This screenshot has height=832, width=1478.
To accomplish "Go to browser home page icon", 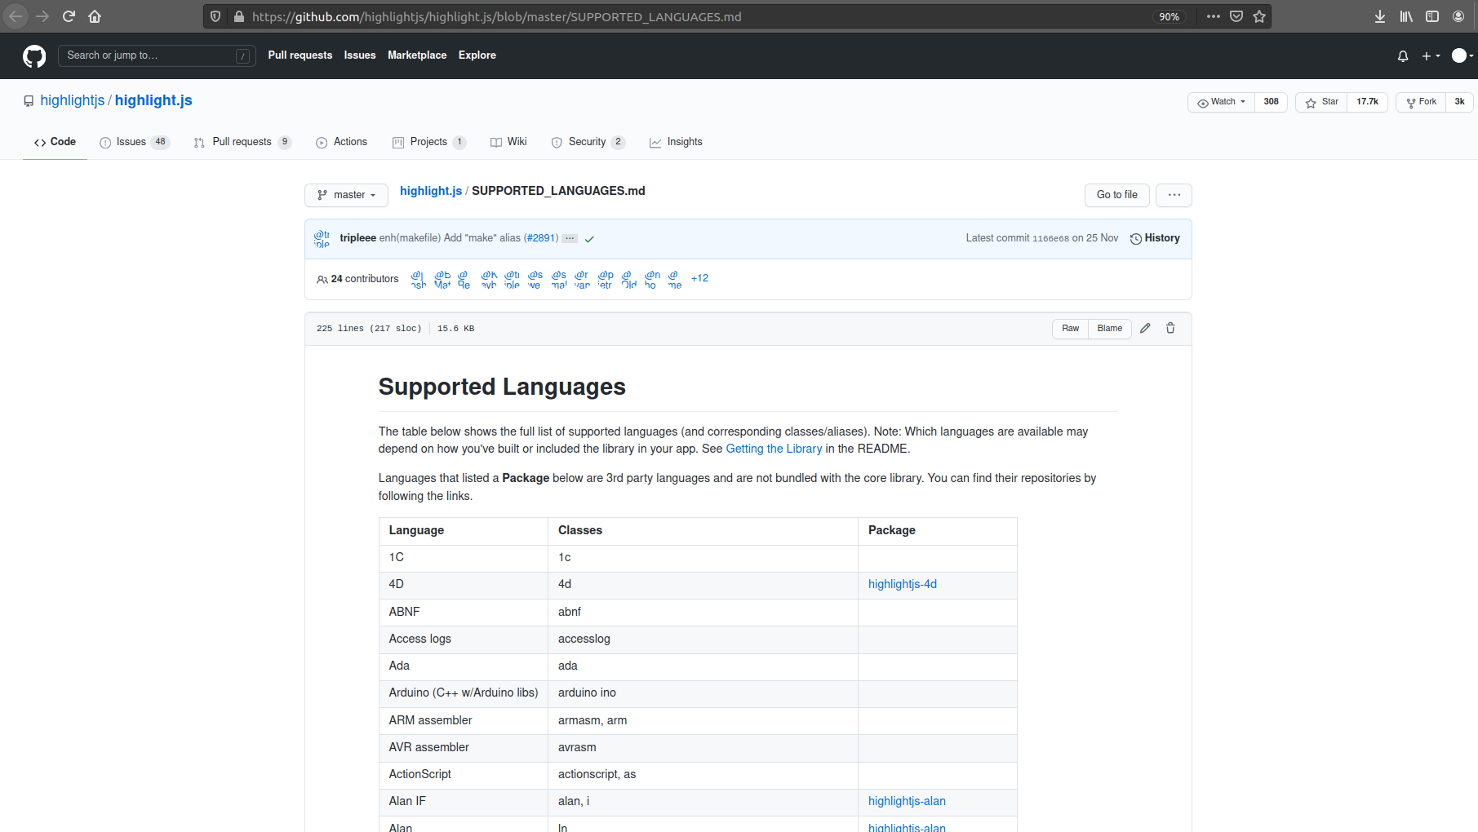I will pyautogui.click(x=95, y=16).
